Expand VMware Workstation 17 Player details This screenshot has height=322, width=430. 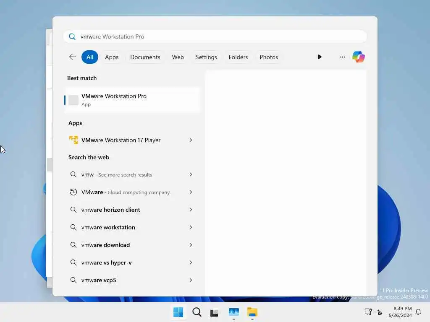coord(191,140)
